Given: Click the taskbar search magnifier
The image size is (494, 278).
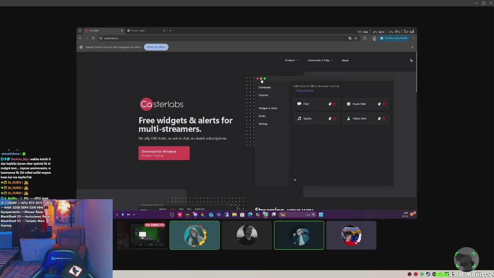Looking at the screenshot, I should pyautogui.click(x=313, y=215).
